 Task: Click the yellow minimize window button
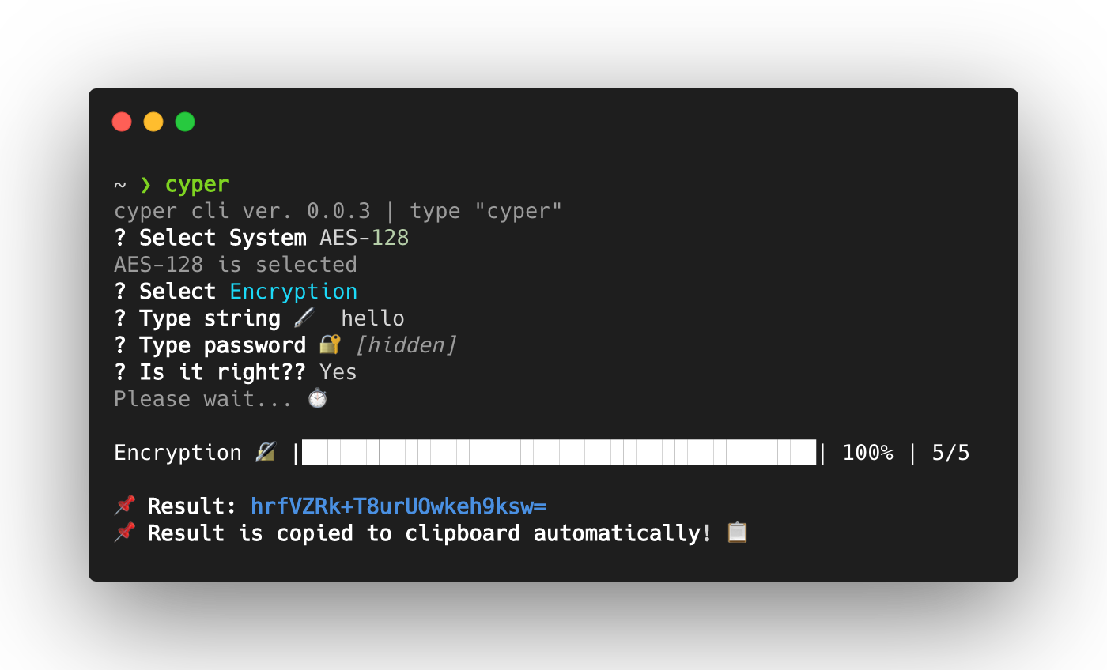pyautogui.click(x=153, y=122)
